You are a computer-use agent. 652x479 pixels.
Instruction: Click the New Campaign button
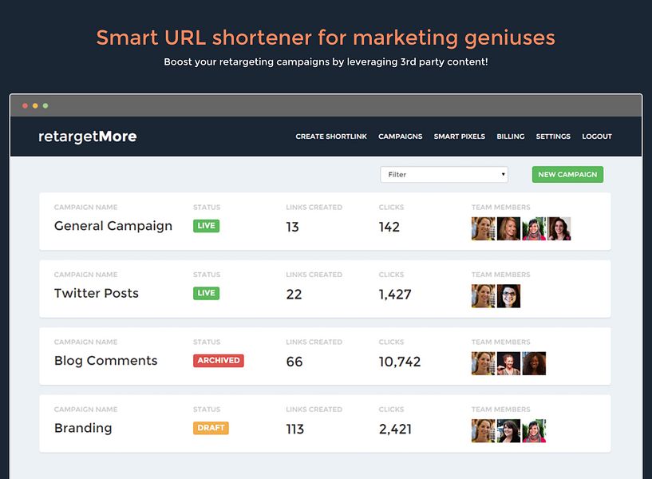click(x=567, y=175)
